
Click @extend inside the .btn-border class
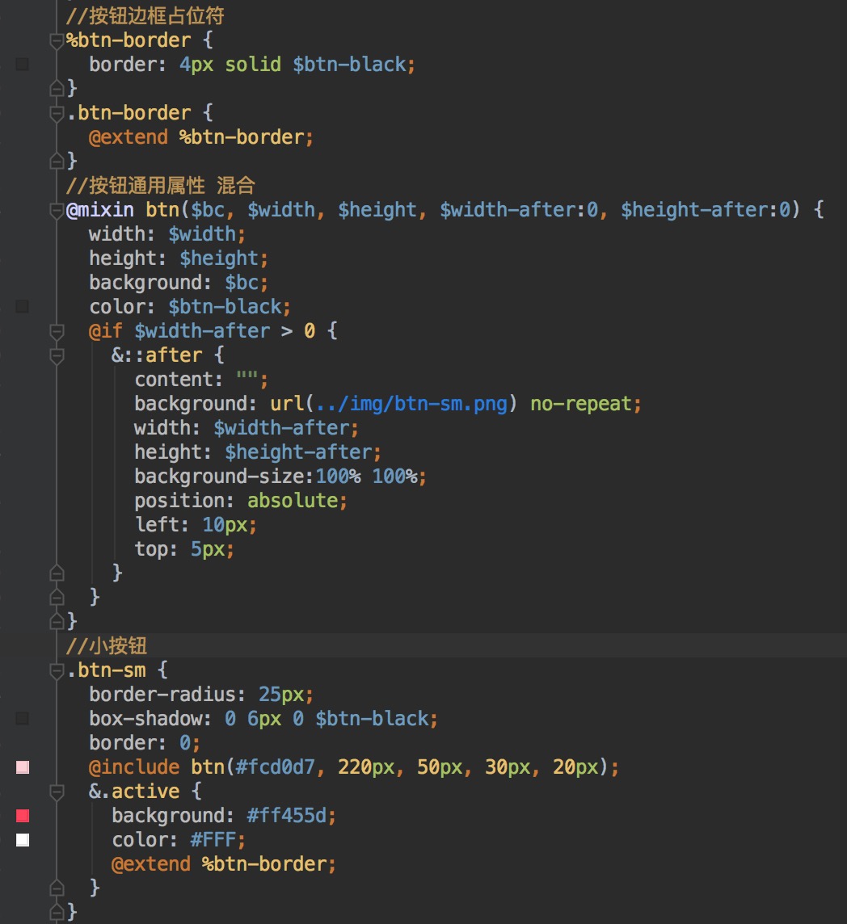[x=129, y=137]
